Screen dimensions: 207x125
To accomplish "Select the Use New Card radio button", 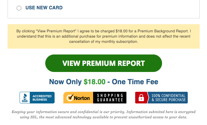I will [19, 8].
